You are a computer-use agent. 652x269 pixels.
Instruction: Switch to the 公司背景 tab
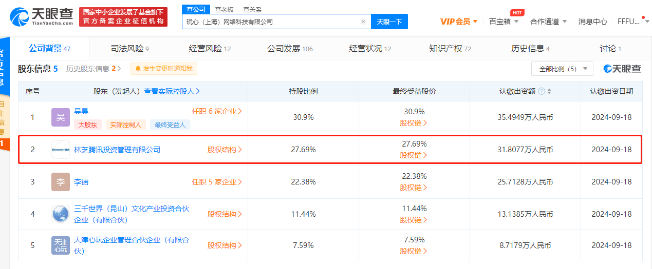[50, 49]
